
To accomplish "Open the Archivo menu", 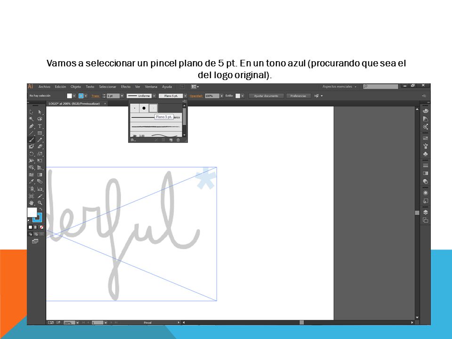I will point(44,87).
